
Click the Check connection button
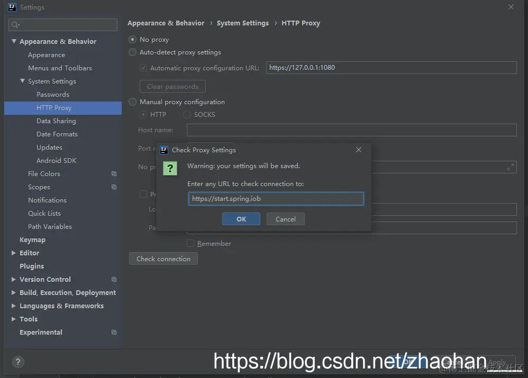pos(163,259)
